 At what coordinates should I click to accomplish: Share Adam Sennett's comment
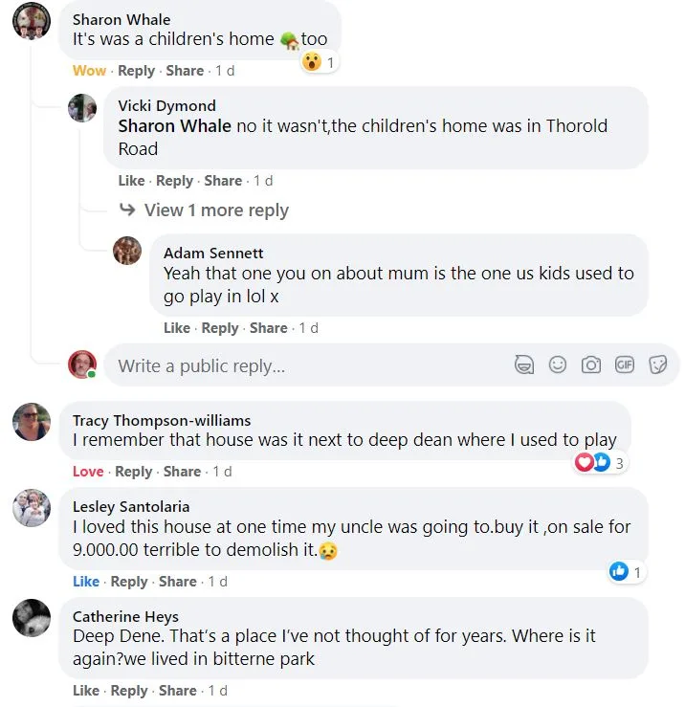(268, 328)
